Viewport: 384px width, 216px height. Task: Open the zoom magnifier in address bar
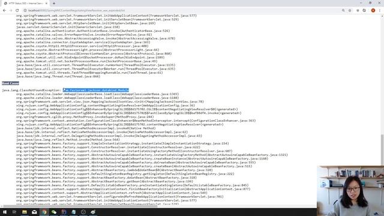[343, 11]
